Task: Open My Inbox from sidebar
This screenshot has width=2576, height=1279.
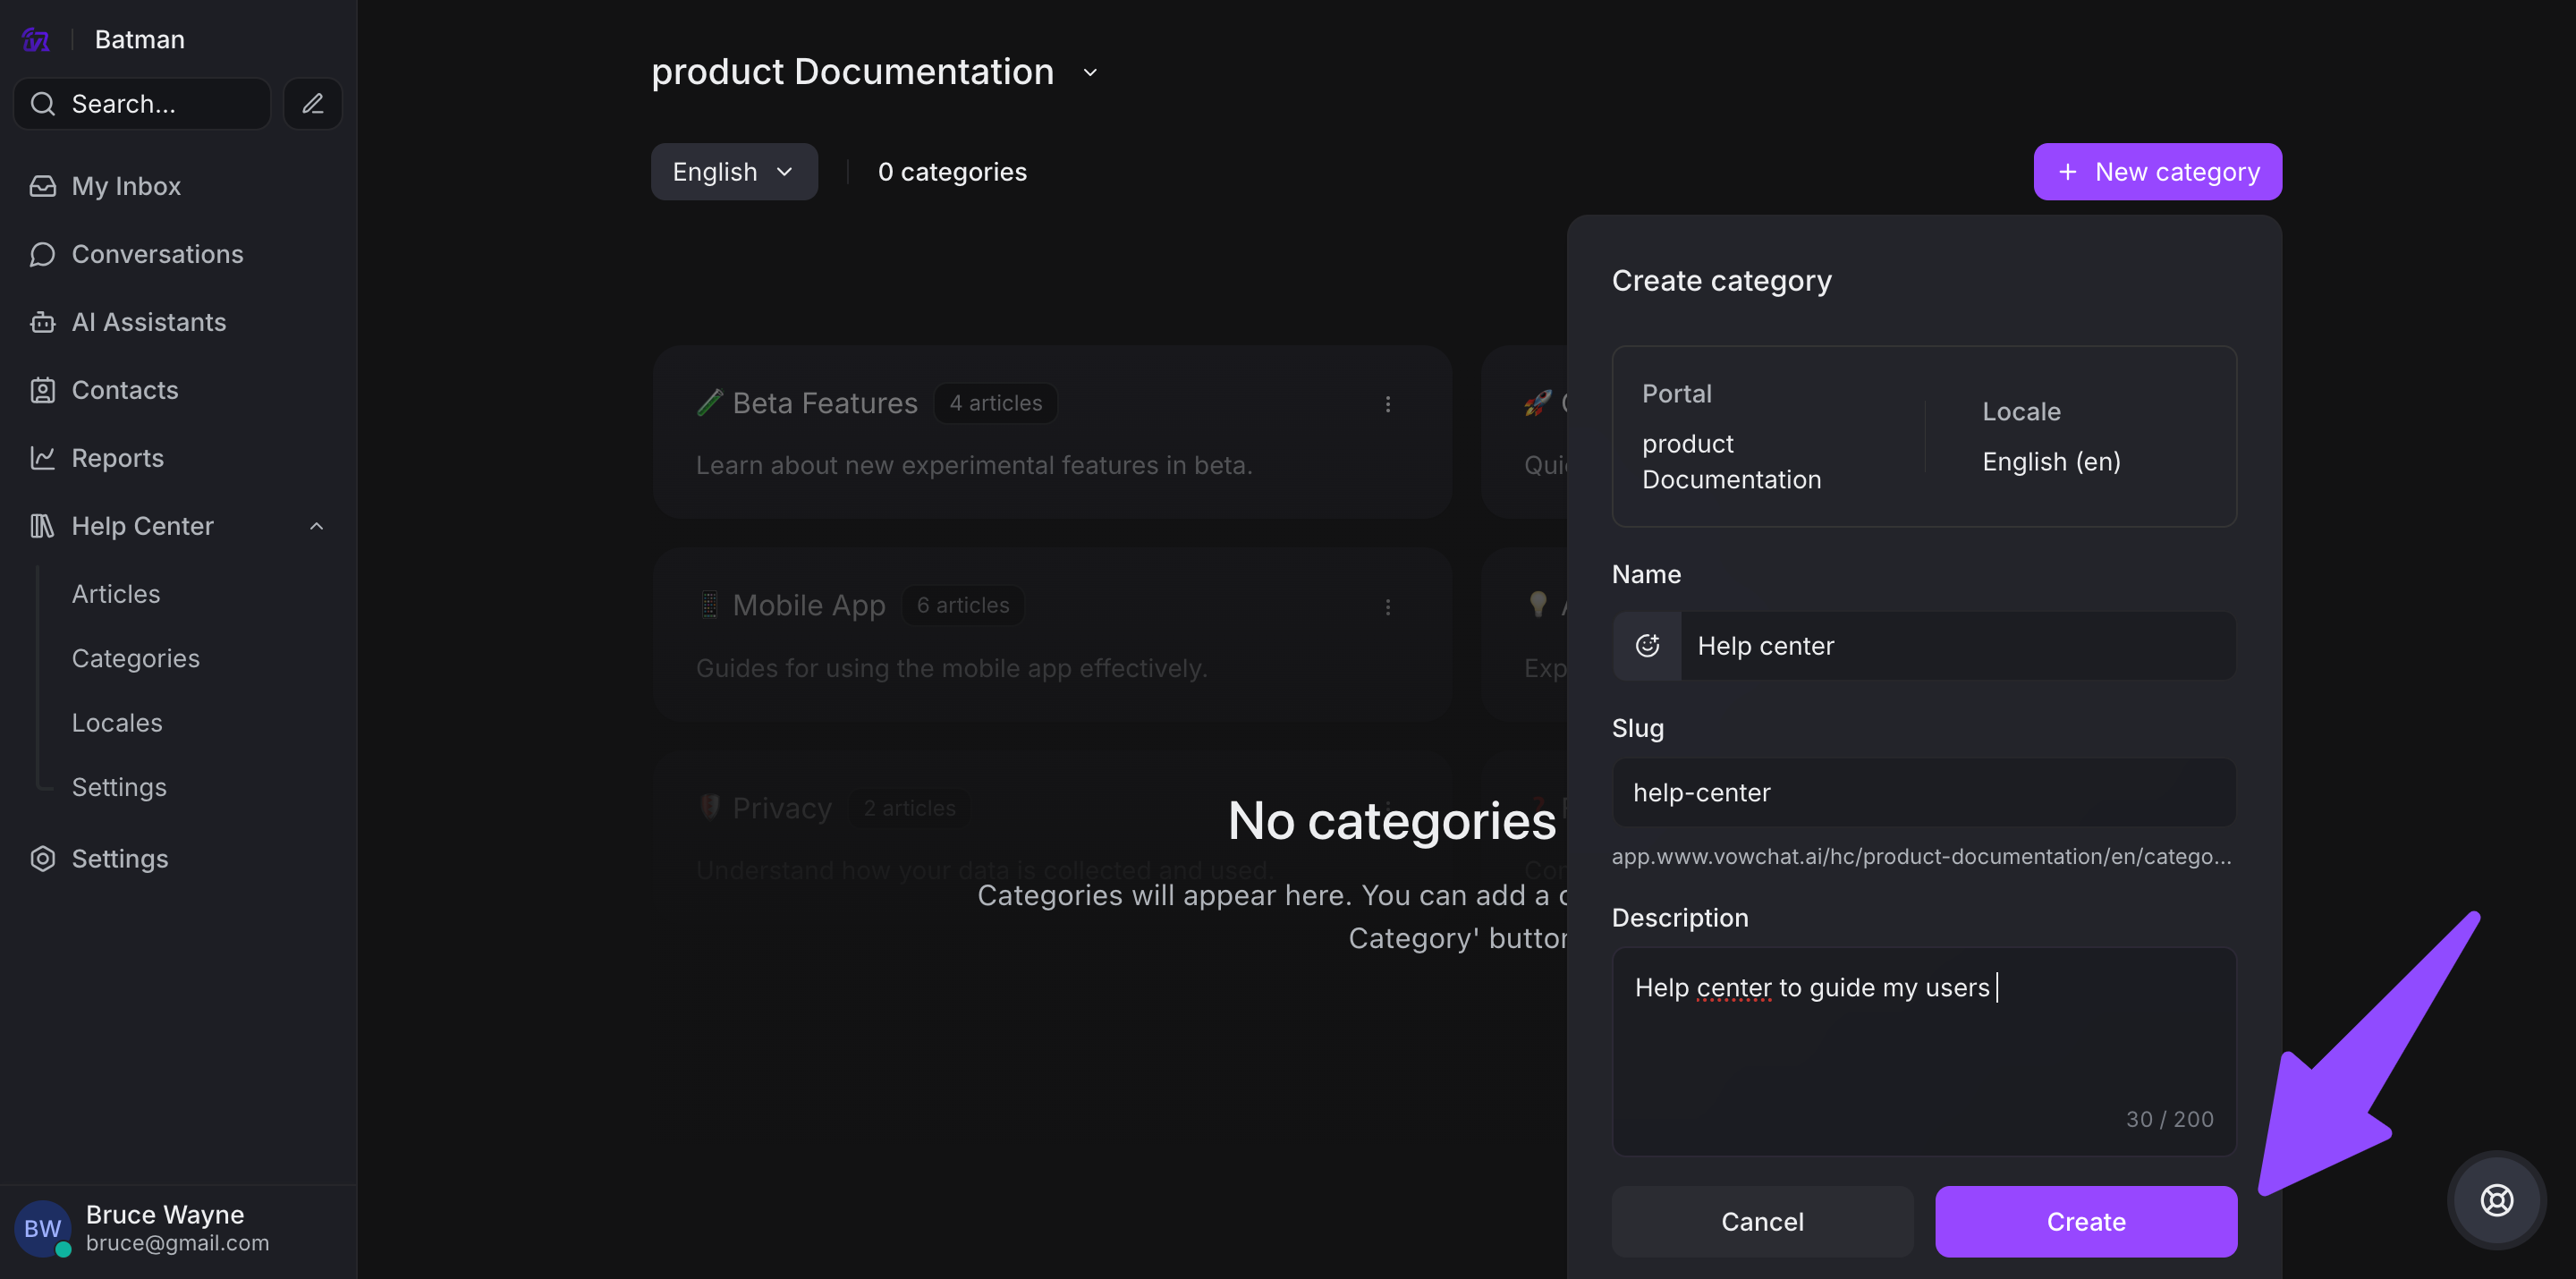Action: point(126,186)
